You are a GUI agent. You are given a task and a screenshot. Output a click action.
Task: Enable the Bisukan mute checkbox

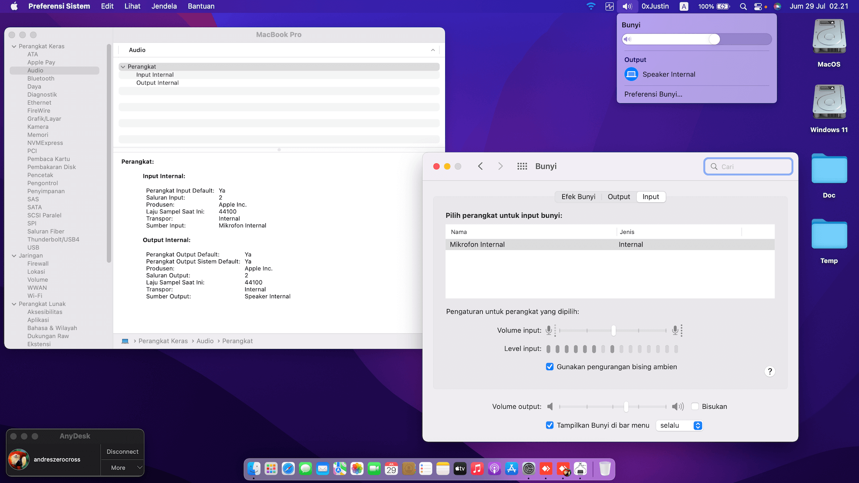(x=695, y=407)
